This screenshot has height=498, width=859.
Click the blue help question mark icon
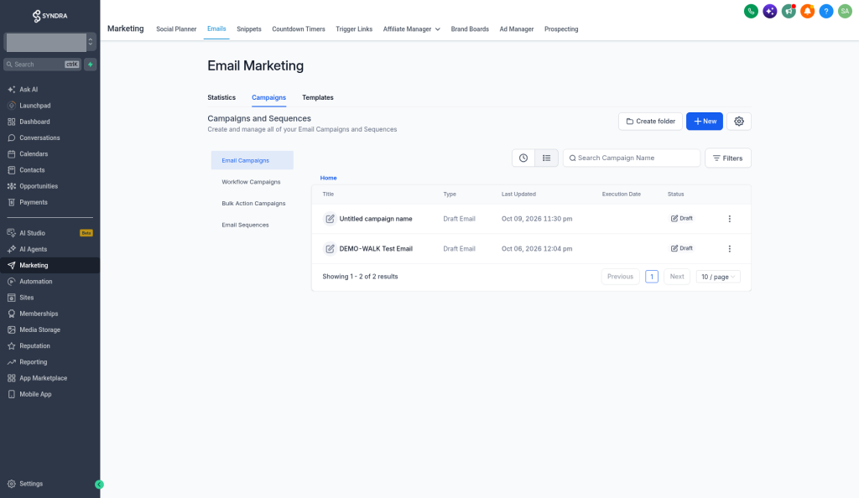coord(825,11)
